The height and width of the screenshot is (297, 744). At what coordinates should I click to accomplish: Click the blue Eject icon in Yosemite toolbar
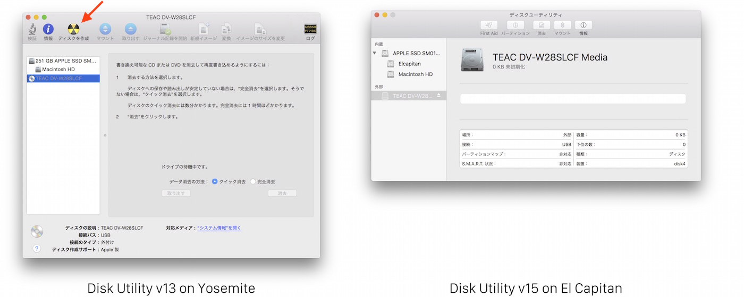[131, 29]
